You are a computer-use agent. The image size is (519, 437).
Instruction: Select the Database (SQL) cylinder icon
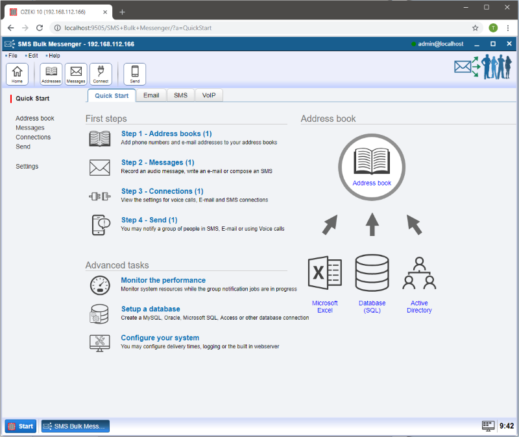372,274
